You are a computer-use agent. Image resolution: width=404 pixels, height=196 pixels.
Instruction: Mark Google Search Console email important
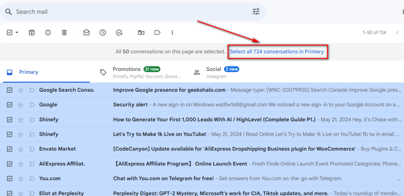pos(32,90)
